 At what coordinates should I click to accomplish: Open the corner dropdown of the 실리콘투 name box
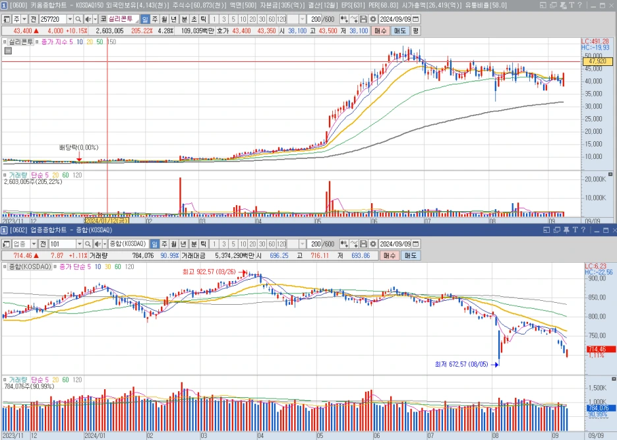tap(136, 21)
